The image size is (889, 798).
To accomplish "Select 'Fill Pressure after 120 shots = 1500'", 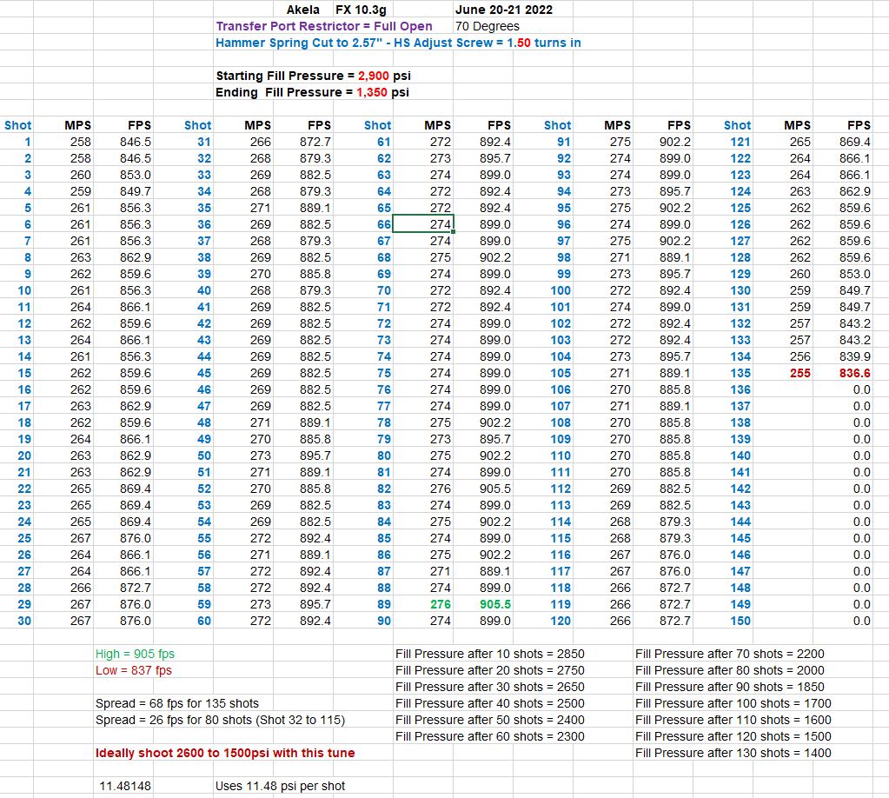I will (x=733, y=736).
